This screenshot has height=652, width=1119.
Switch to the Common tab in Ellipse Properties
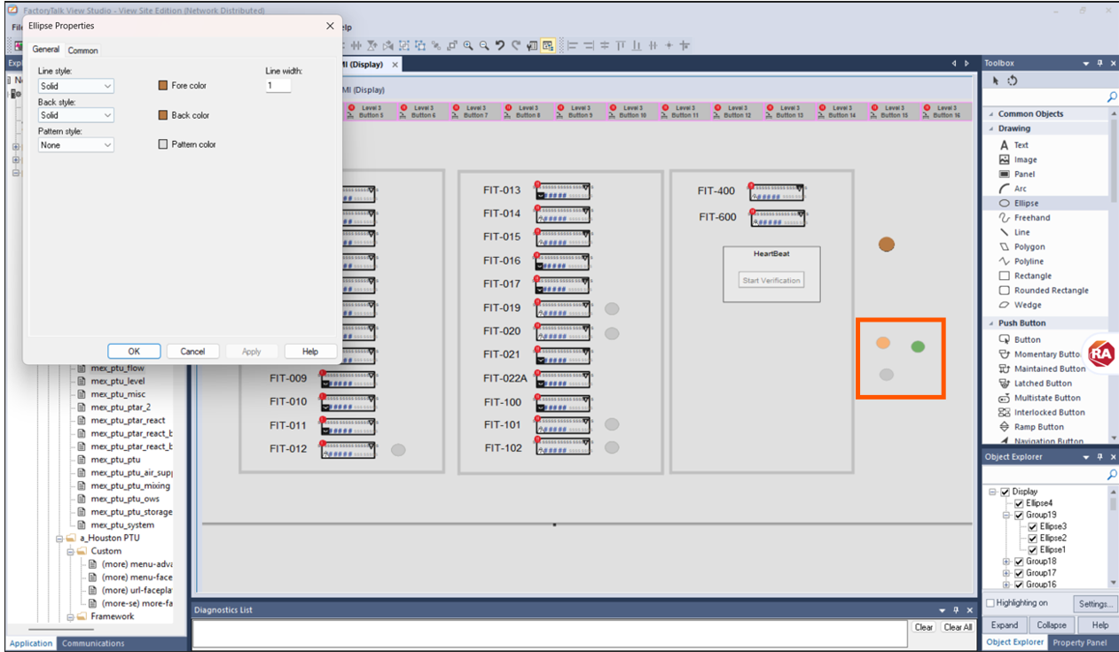point(83,50)
